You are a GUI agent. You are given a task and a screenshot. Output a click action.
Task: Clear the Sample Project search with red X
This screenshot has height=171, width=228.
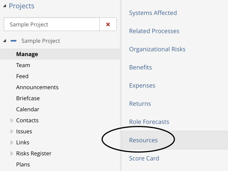coord(108,24)
